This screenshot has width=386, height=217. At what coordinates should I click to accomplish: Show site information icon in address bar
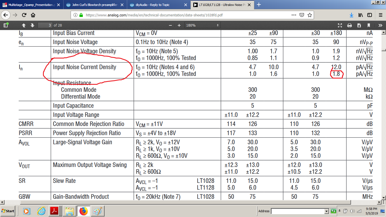[x=75, y=15]
